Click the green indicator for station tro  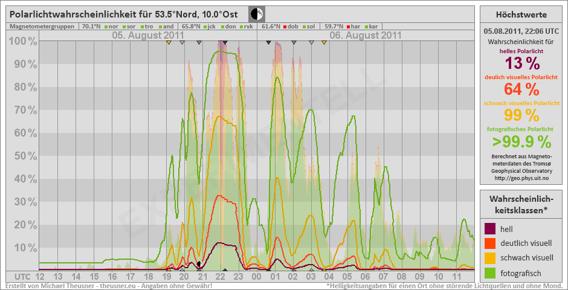[142, 27]
